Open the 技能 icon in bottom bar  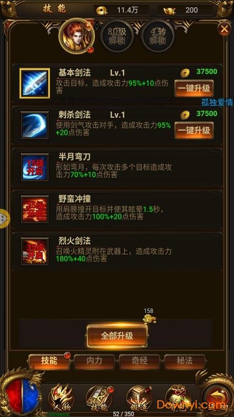[x=100, y=399]
